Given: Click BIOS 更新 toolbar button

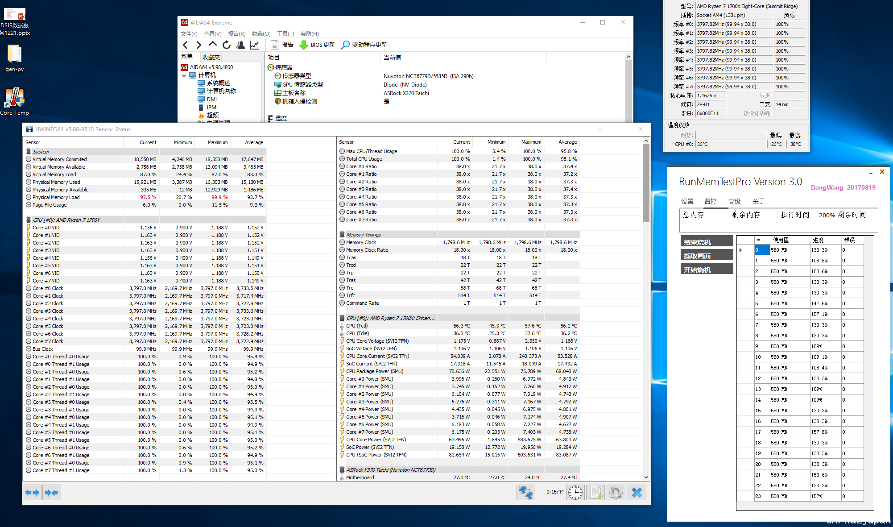Looking at the screenshot, I should click(317, 45).
